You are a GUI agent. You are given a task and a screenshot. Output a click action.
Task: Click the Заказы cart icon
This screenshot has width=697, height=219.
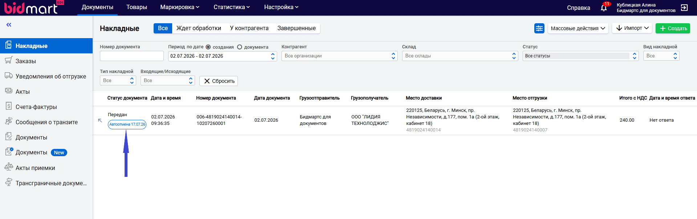click(x=8, y=61)
